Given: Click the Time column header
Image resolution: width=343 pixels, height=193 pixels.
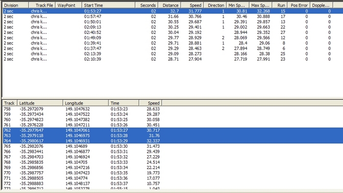Looking at the screenshot, I should pos(123,103).
